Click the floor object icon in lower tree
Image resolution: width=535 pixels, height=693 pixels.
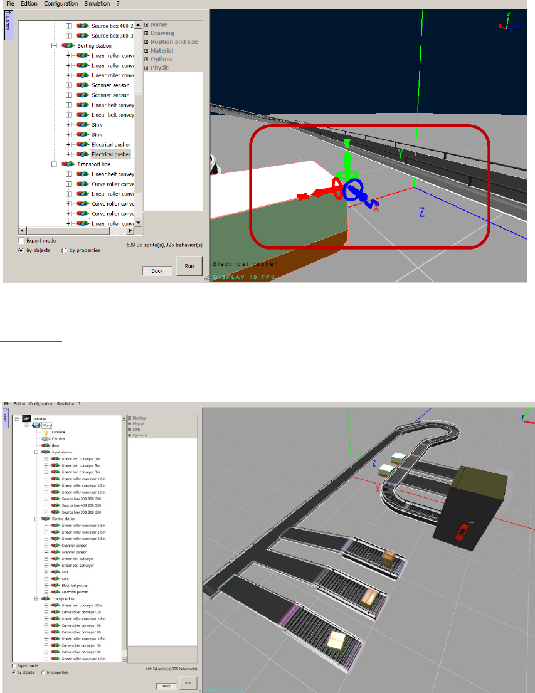pos(46,445)
